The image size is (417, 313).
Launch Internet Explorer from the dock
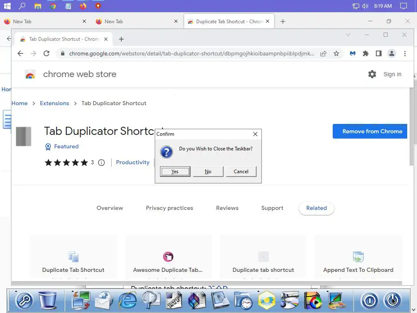pos(127,300)
